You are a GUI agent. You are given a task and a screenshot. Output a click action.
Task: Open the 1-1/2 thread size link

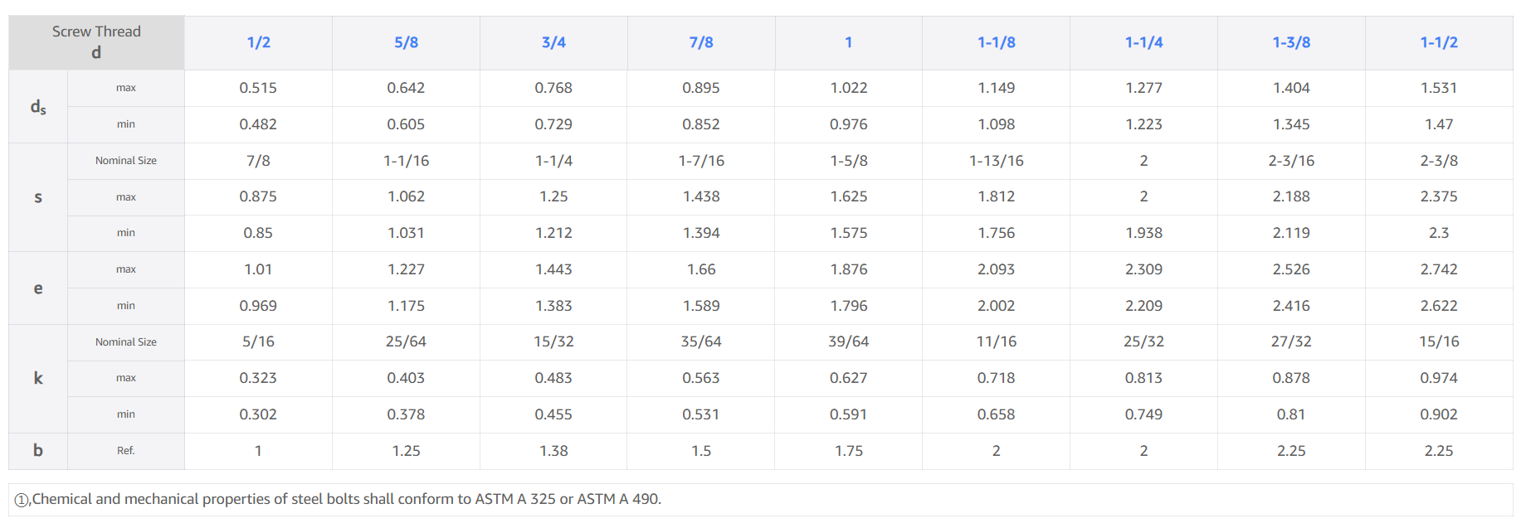pyautogui.click(x=1439, y=42)
